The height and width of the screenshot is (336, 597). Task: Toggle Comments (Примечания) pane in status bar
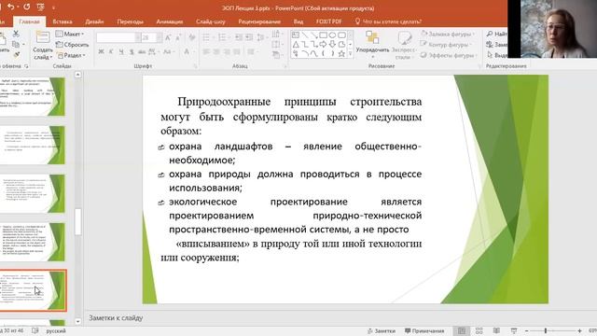[x=424, y=330]
